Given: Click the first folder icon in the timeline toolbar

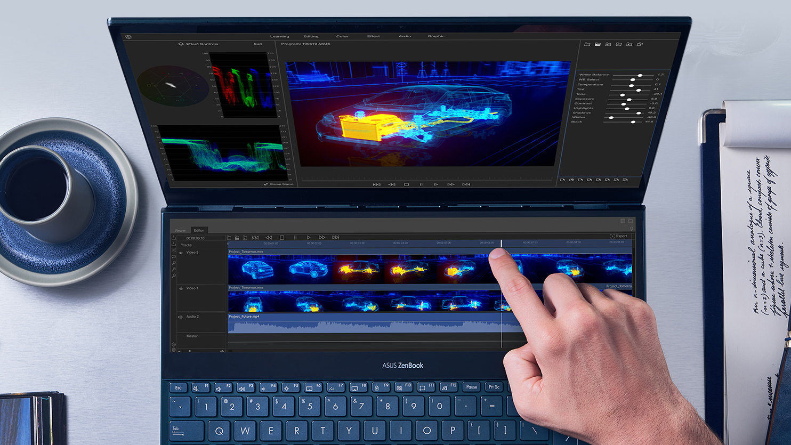Looking at the screenshot, I should [x=229, y=238].
